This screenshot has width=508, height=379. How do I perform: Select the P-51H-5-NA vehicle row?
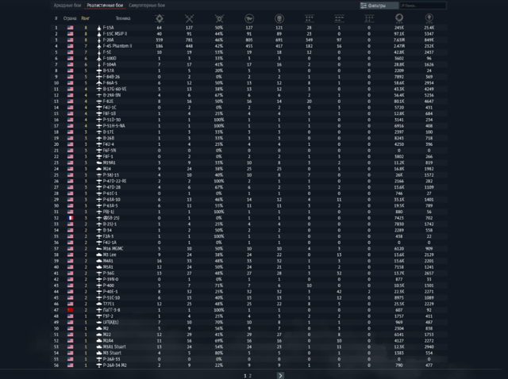pos(248,126)
